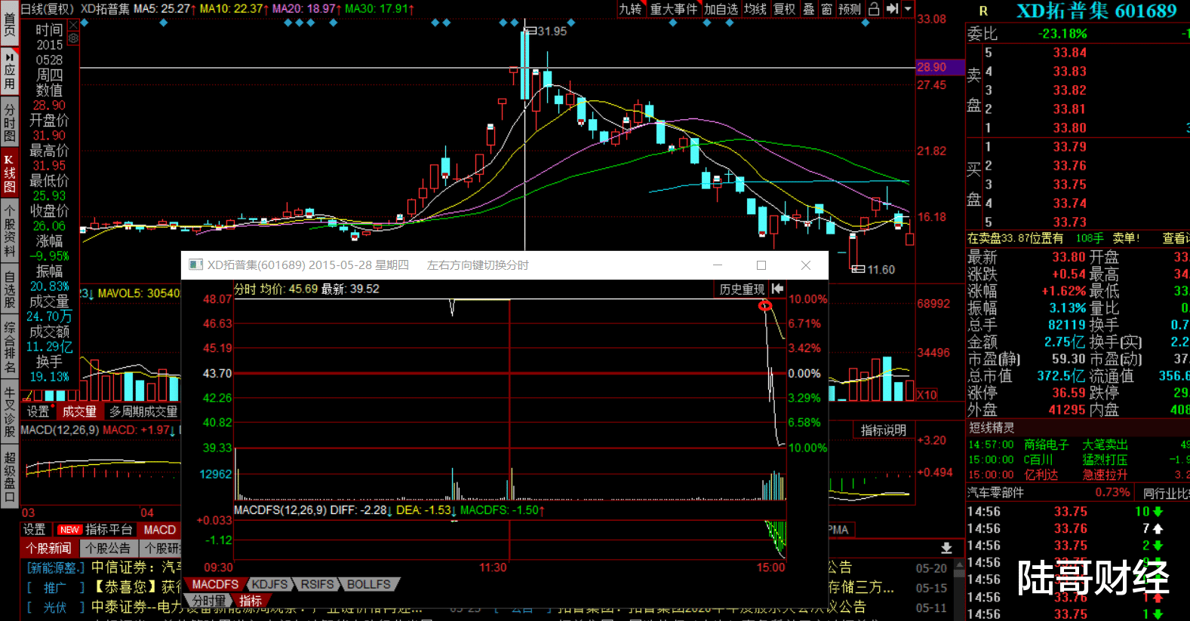Open 超级盘口 sidebar tab

(10, 476)
